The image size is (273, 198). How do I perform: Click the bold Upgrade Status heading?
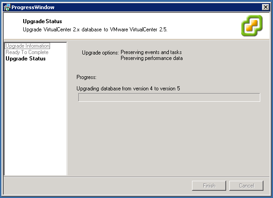coord(42,21)
